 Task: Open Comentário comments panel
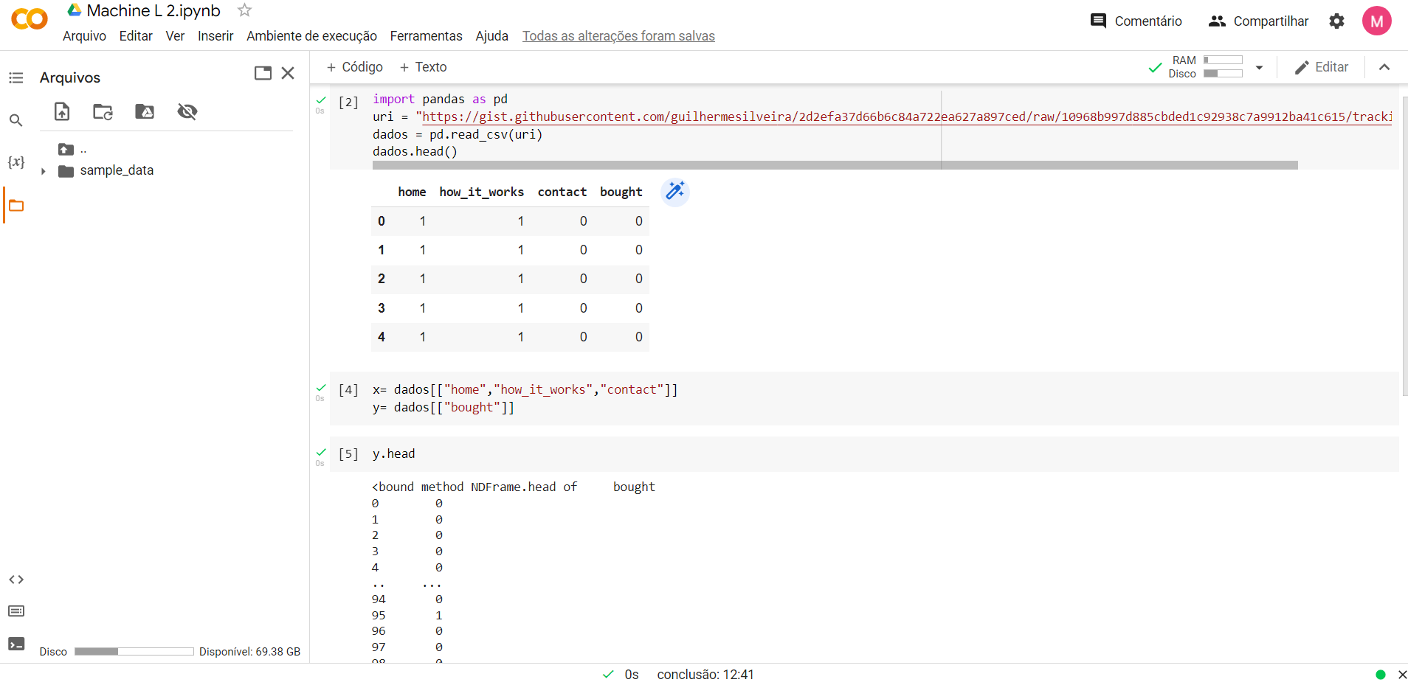[1136, 21]
